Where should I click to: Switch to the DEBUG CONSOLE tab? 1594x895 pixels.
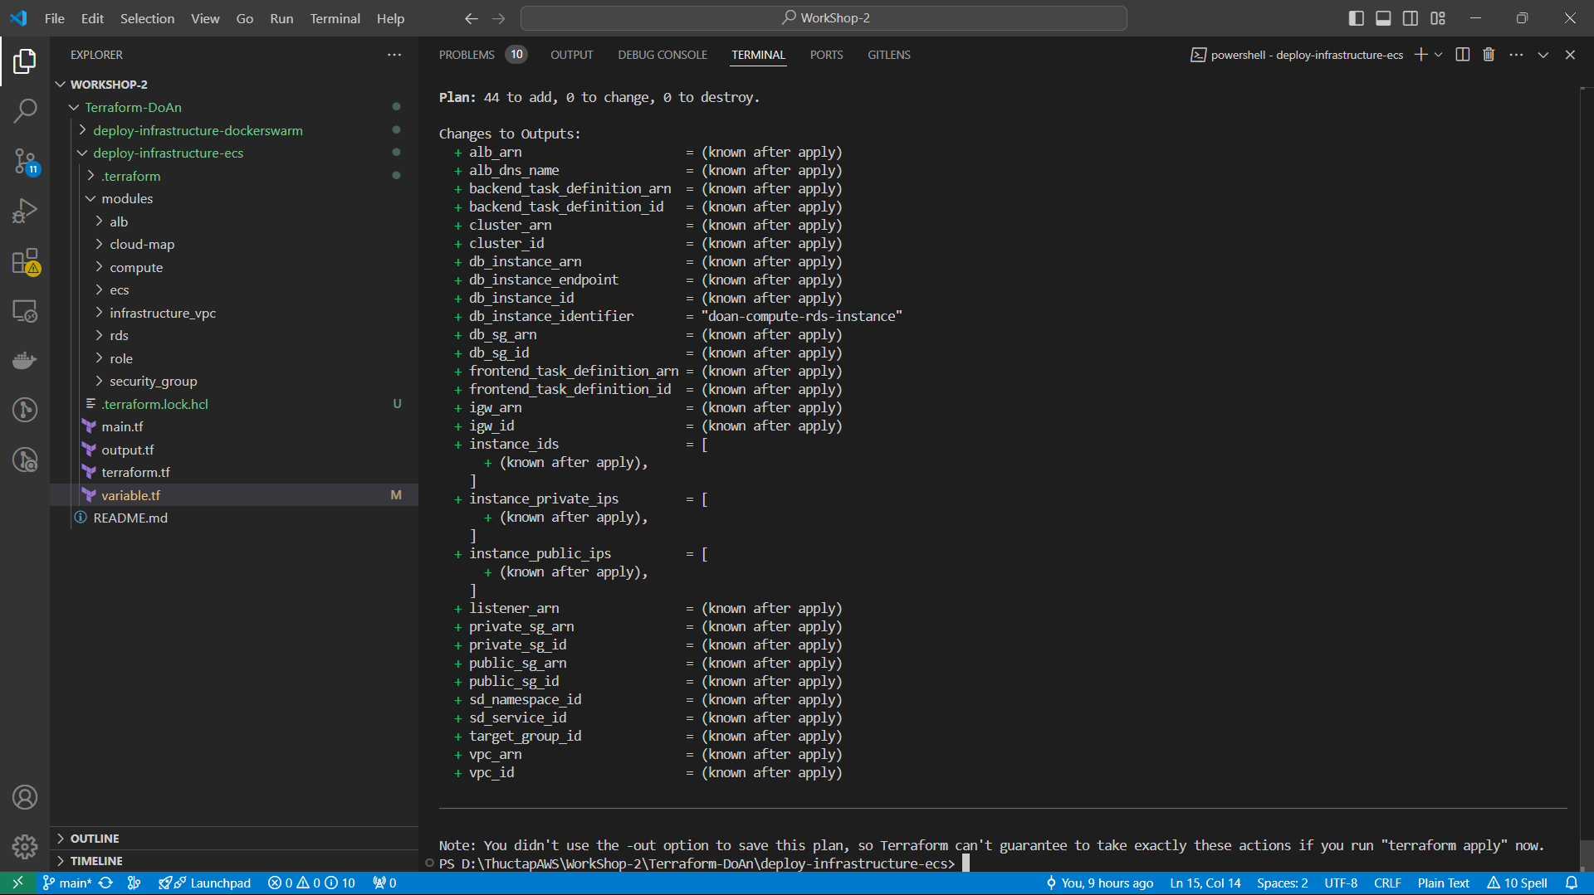tap(663, 55)
